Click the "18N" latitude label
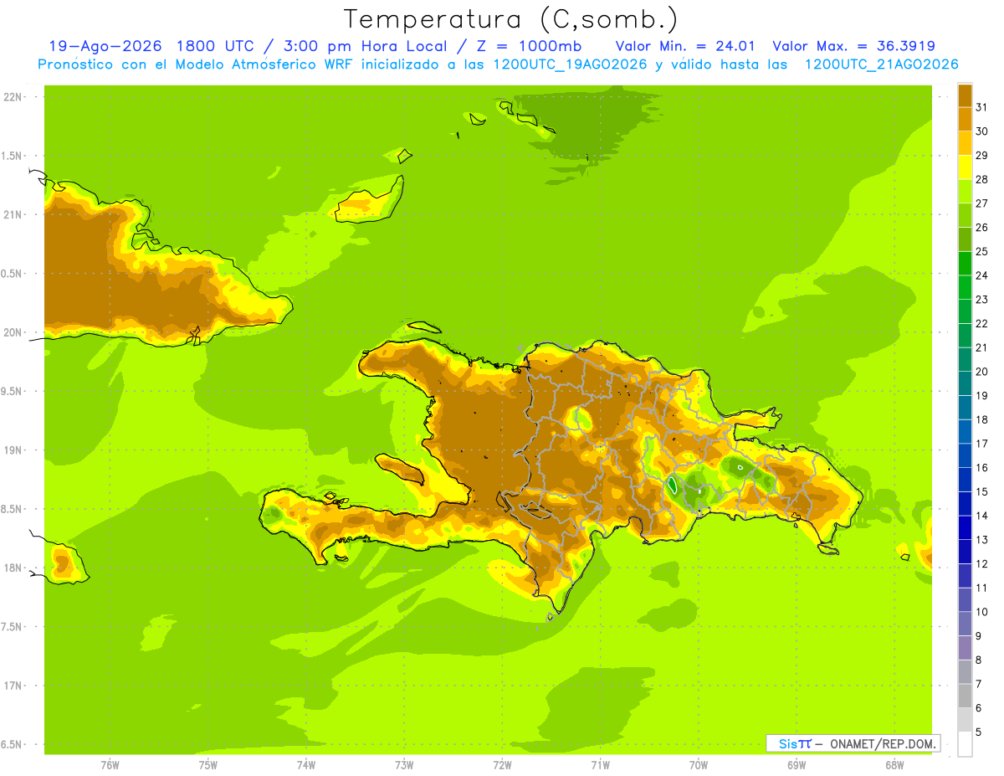 13,568
